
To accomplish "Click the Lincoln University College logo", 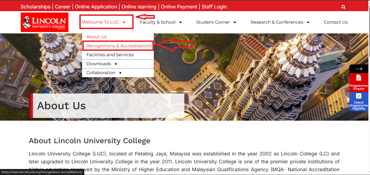I will 44,22.
